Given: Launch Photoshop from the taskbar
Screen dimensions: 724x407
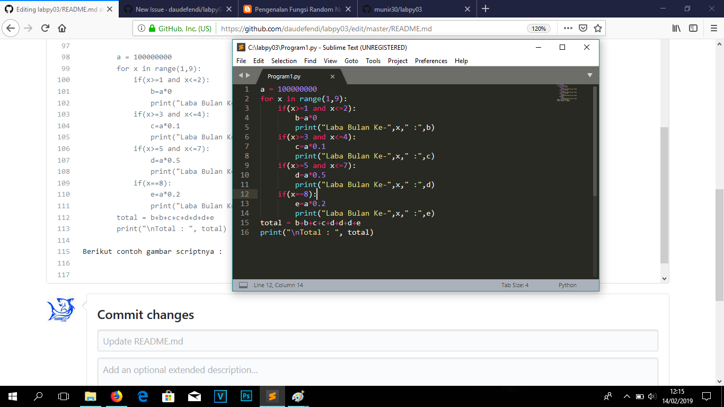Looking at the screenshot, I should [x=246, y=396].
